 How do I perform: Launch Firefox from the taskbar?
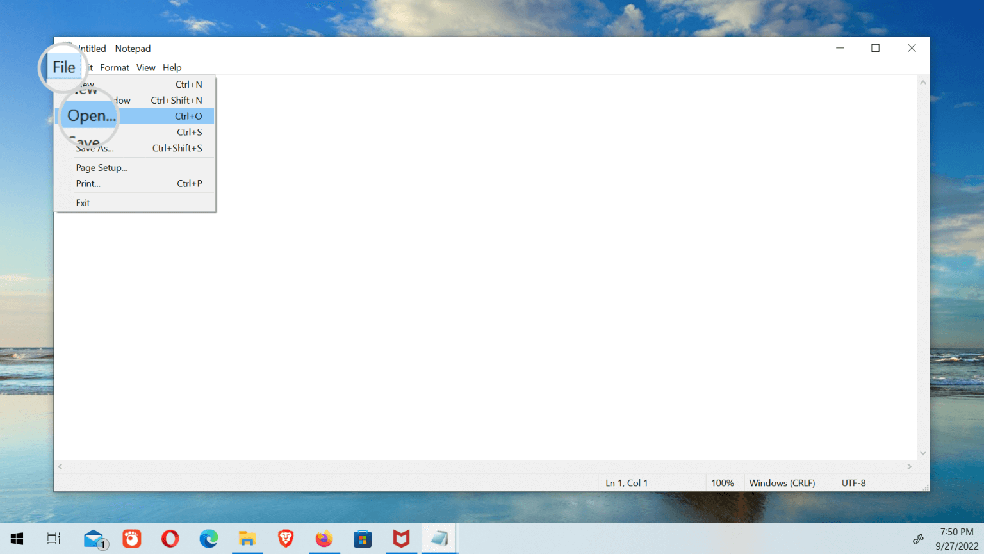tap(324, 539)
